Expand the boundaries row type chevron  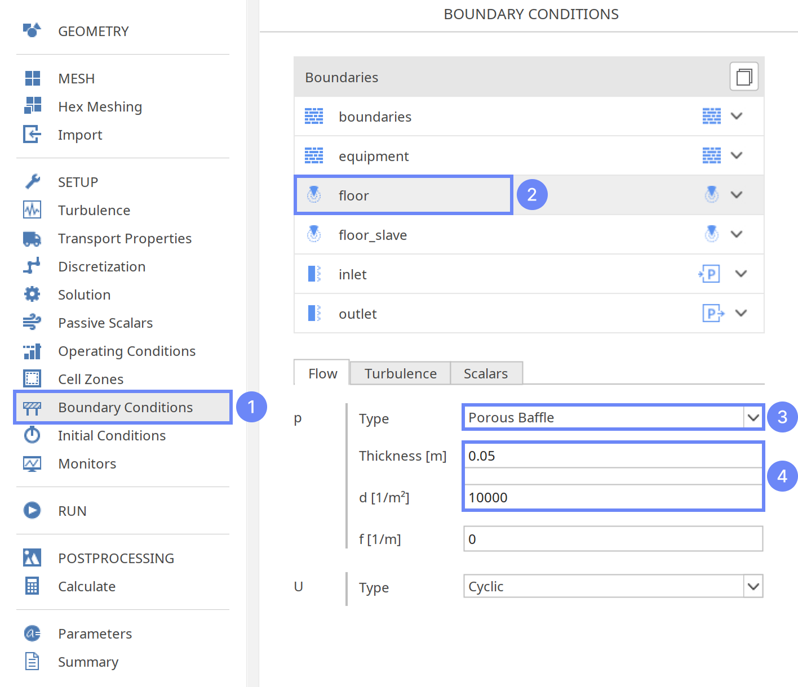737,116
